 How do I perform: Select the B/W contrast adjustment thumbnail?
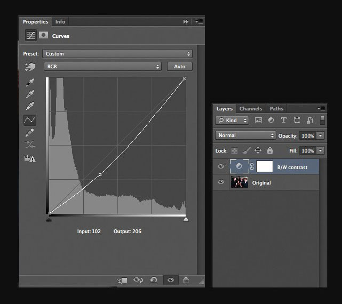point(239,166)
